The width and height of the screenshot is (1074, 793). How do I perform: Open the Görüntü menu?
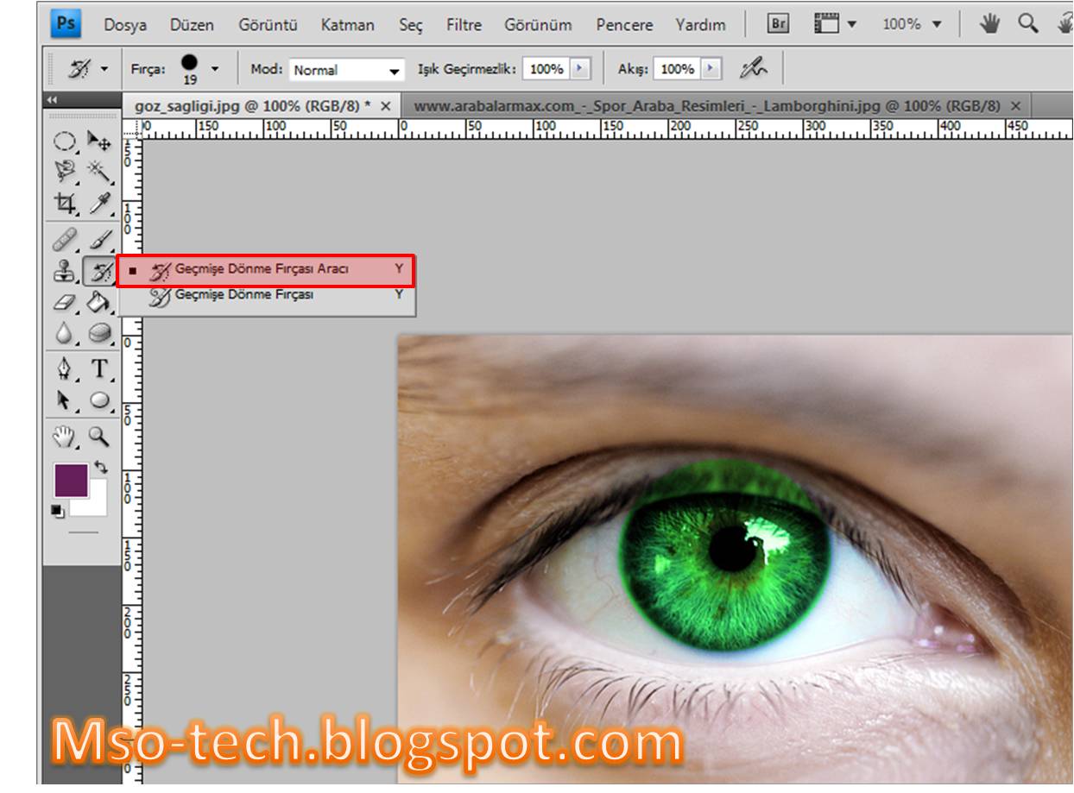pos(268,25)
